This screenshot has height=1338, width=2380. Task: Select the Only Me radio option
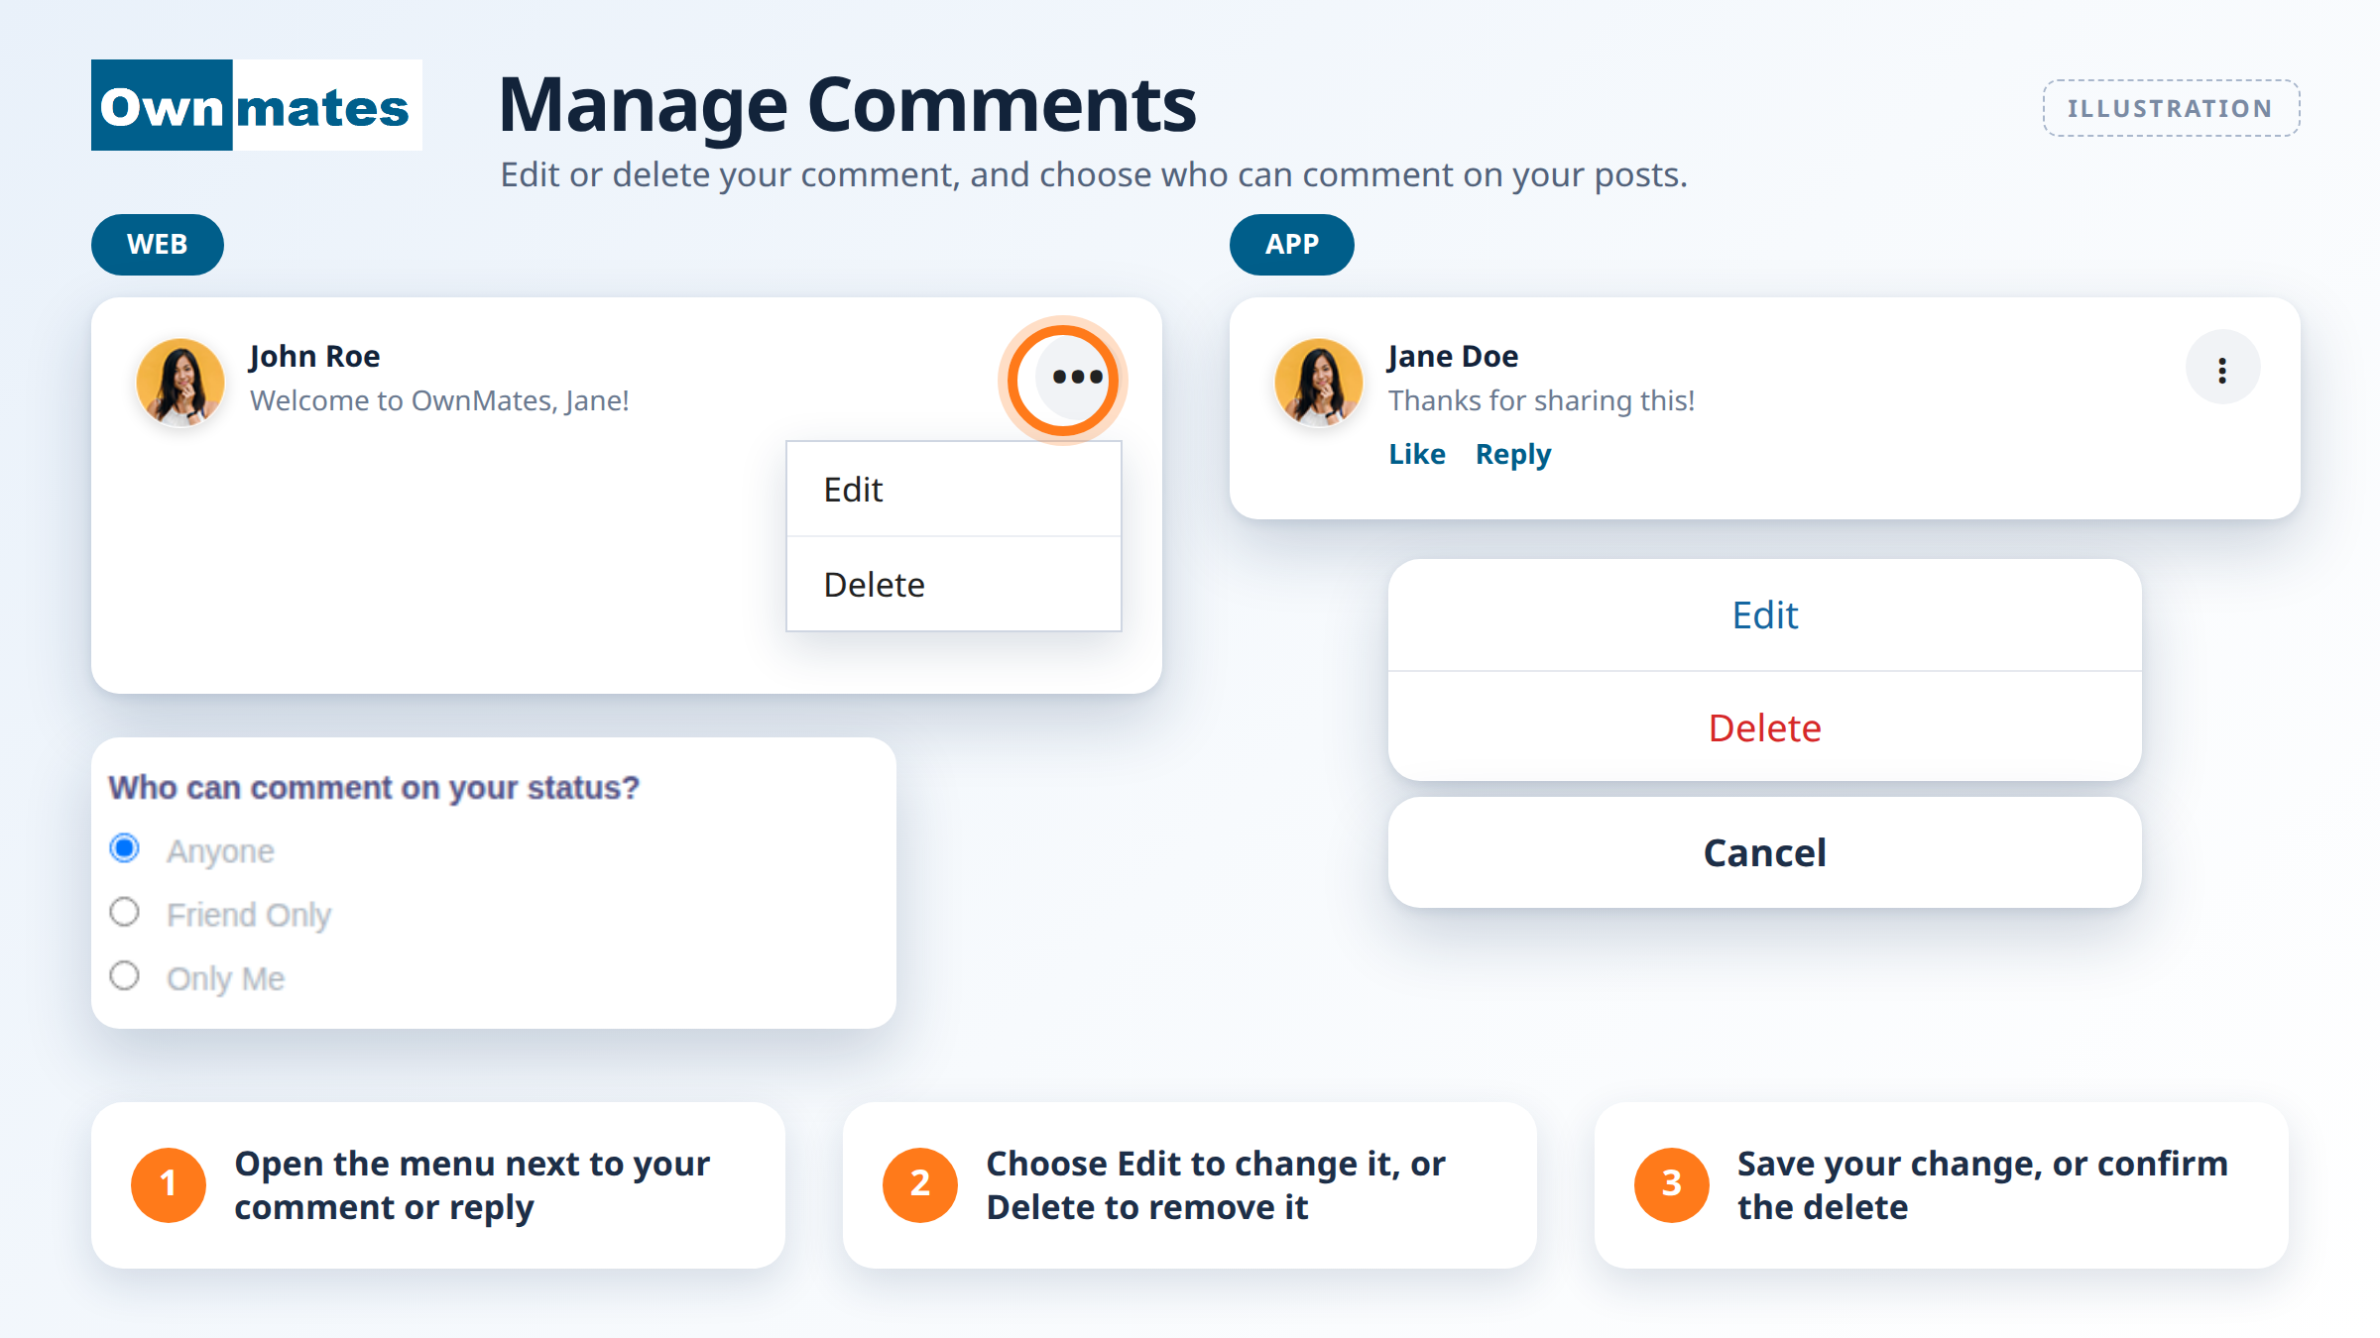pyautogui.click(x=124, y=975)
